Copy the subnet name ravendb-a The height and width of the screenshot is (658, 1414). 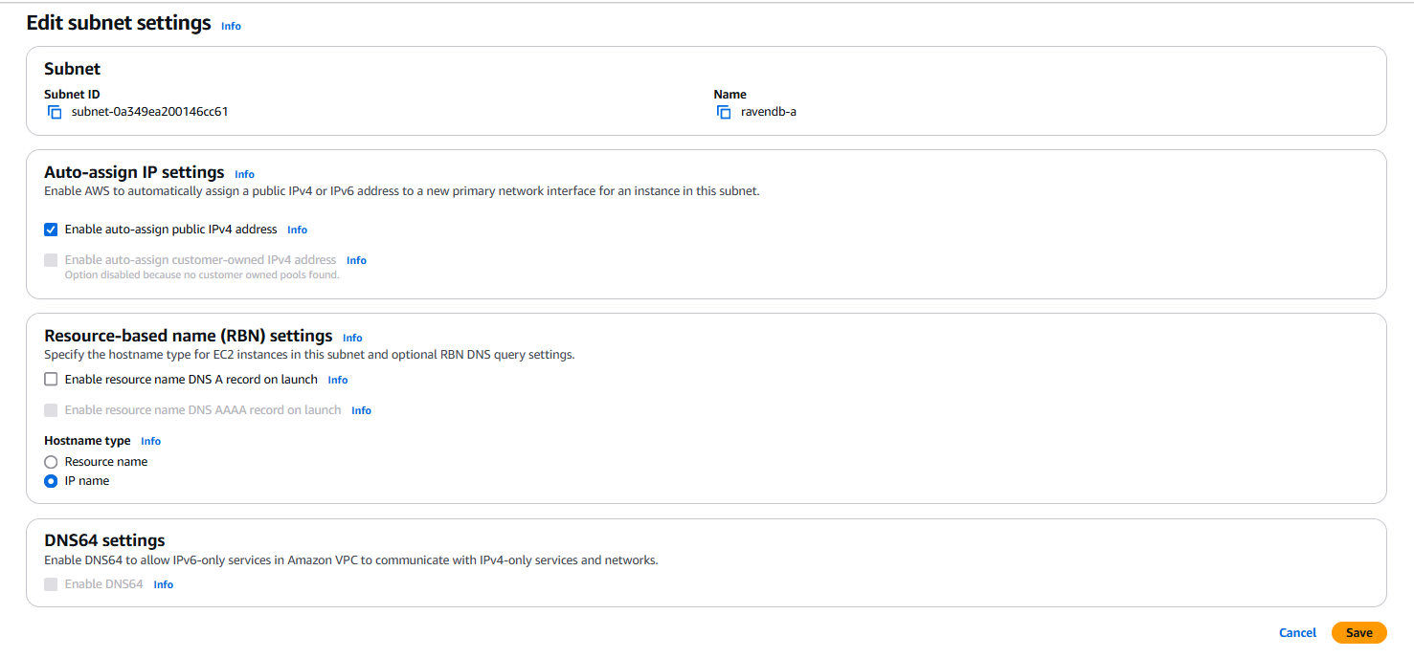point(724,112)
